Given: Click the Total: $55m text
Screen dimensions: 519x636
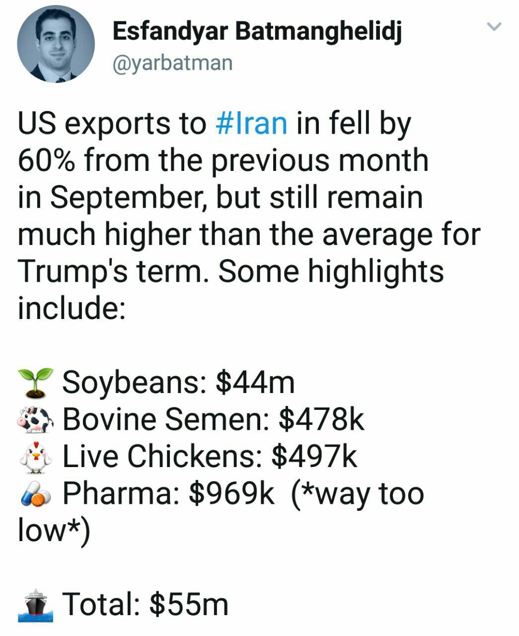Looking at the screenshot, I should (145, 604).
